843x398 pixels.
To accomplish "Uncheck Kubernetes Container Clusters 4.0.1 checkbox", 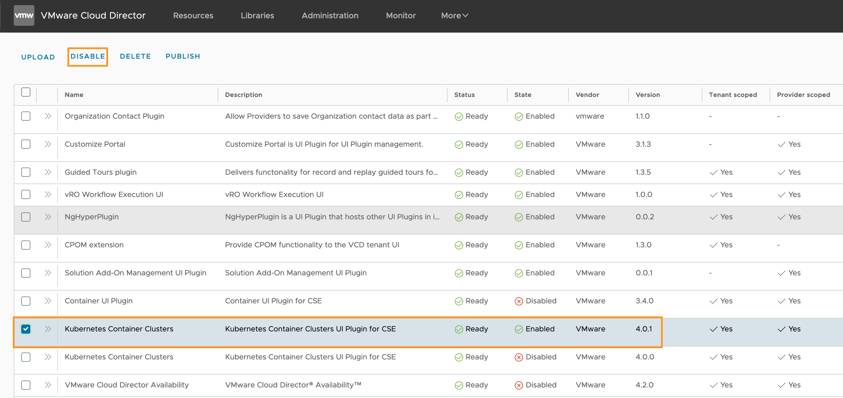I will pos(26,329).
